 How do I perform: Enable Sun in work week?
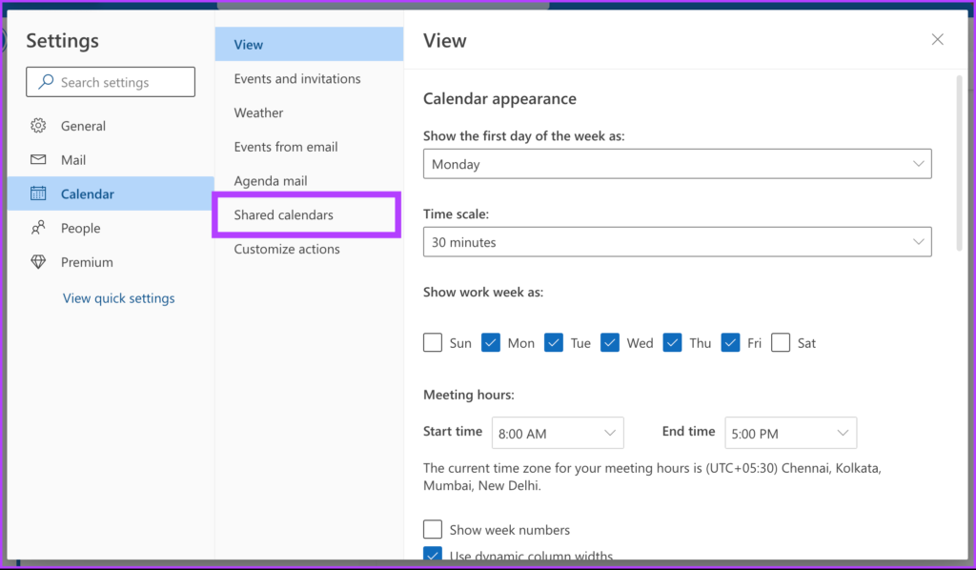[x=433, y=343]
